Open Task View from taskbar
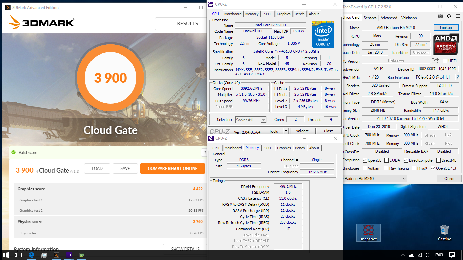Viewport: 463px width, 260px height. coord(18,255)
